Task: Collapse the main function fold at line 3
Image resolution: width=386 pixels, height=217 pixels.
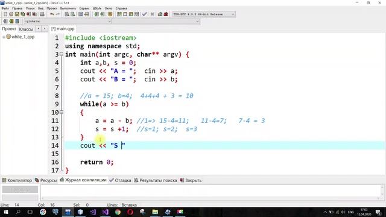Action: [x=62, y=54]
